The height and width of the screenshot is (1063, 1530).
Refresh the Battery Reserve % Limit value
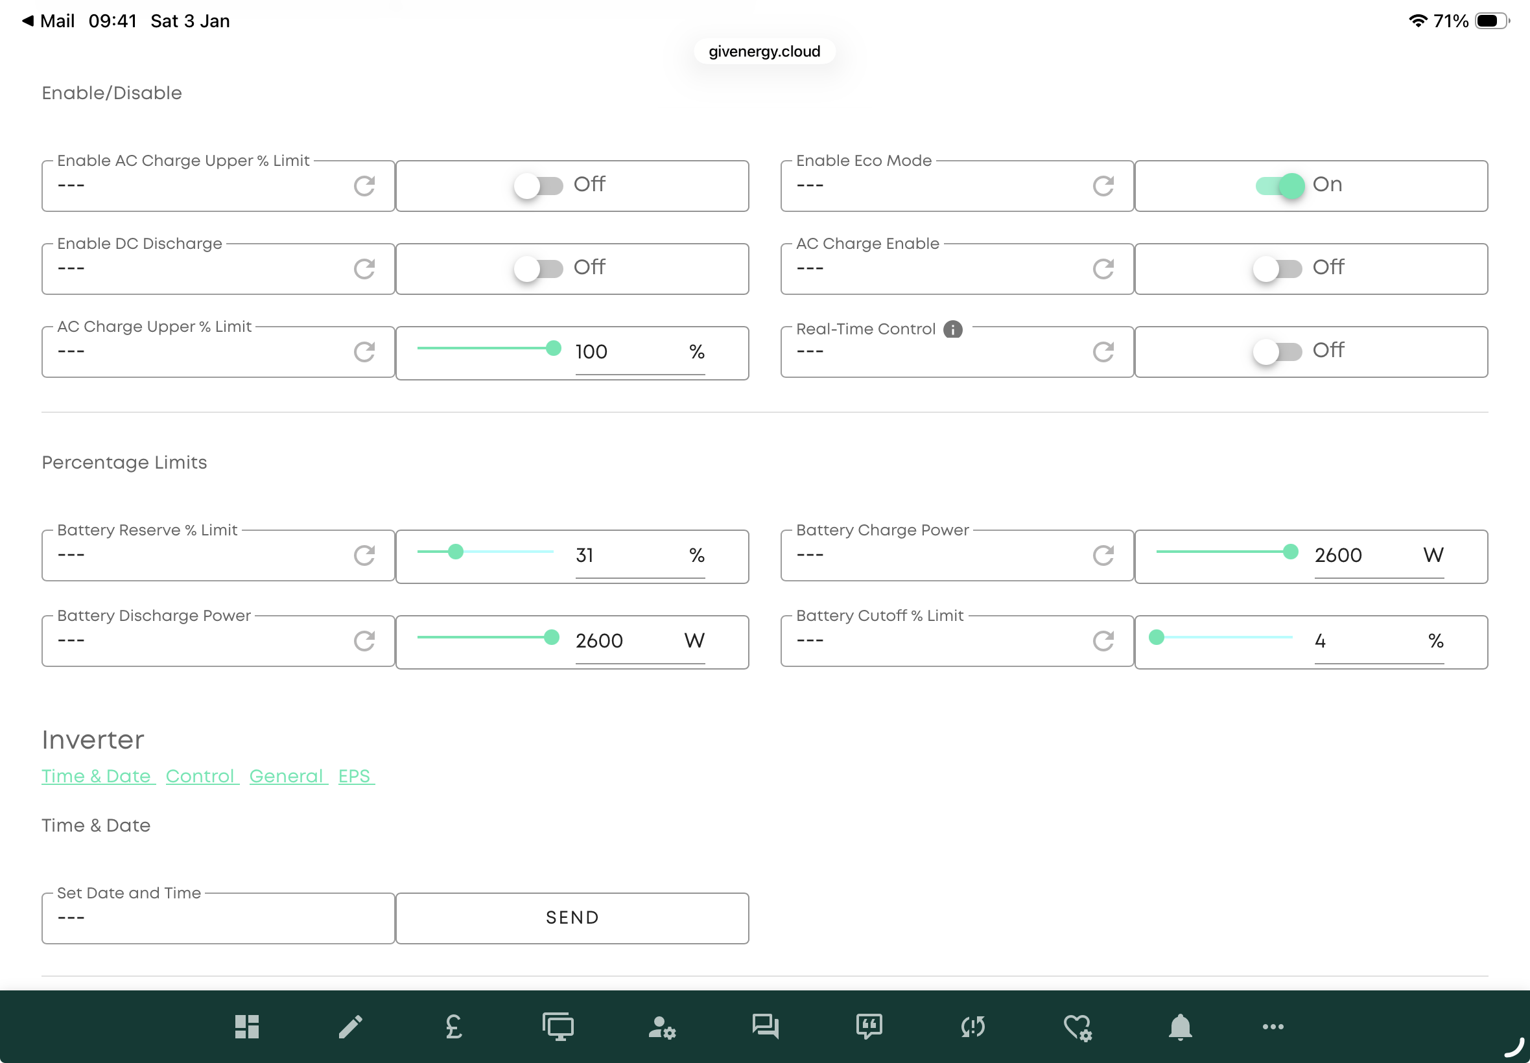(x=364, y=555)
